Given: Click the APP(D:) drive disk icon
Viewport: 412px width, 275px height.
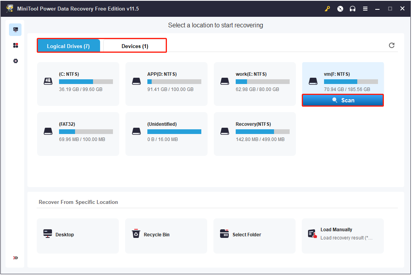Looking at the screenshot, I should [x=136, y=81].
